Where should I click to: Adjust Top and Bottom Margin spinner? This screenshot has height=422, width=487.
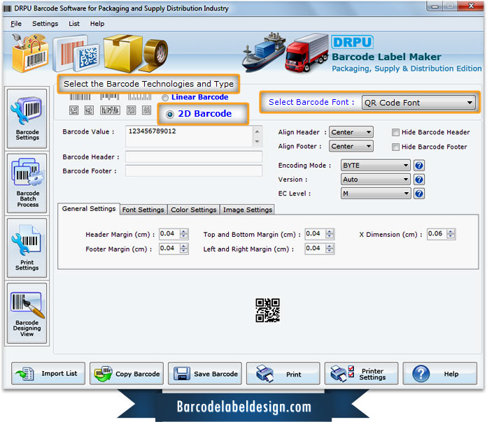click(330, 234)
